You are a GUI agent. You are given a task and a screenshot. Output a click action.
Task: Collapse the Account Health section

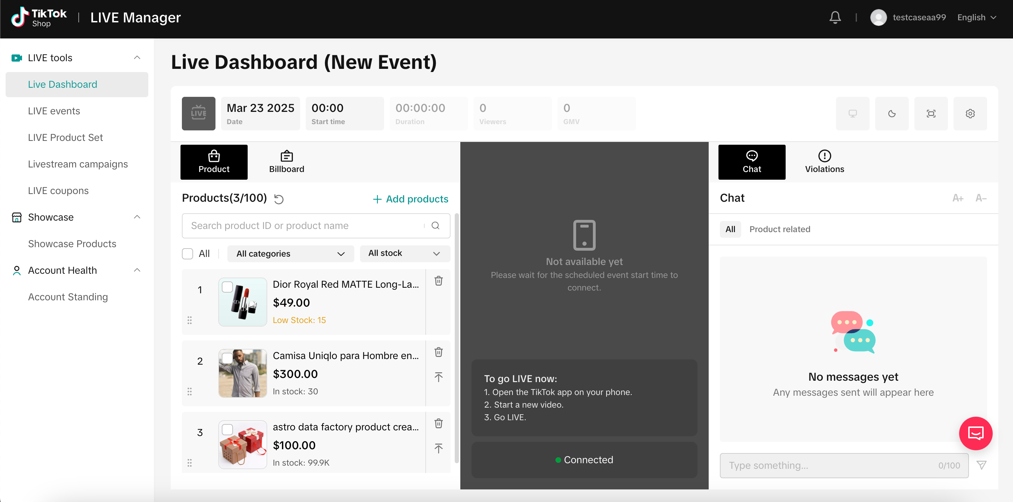click(137, 271)
